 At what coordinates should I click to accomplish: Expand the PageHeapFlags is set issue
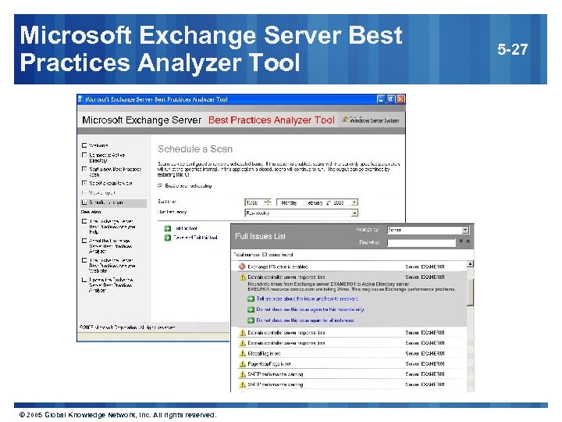pos(269,364)
